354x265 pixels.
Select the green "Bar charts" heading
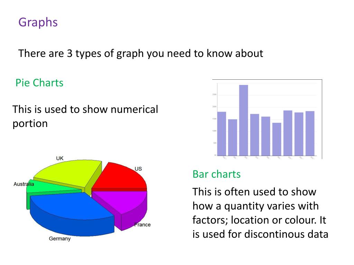[x=216, y=174]
